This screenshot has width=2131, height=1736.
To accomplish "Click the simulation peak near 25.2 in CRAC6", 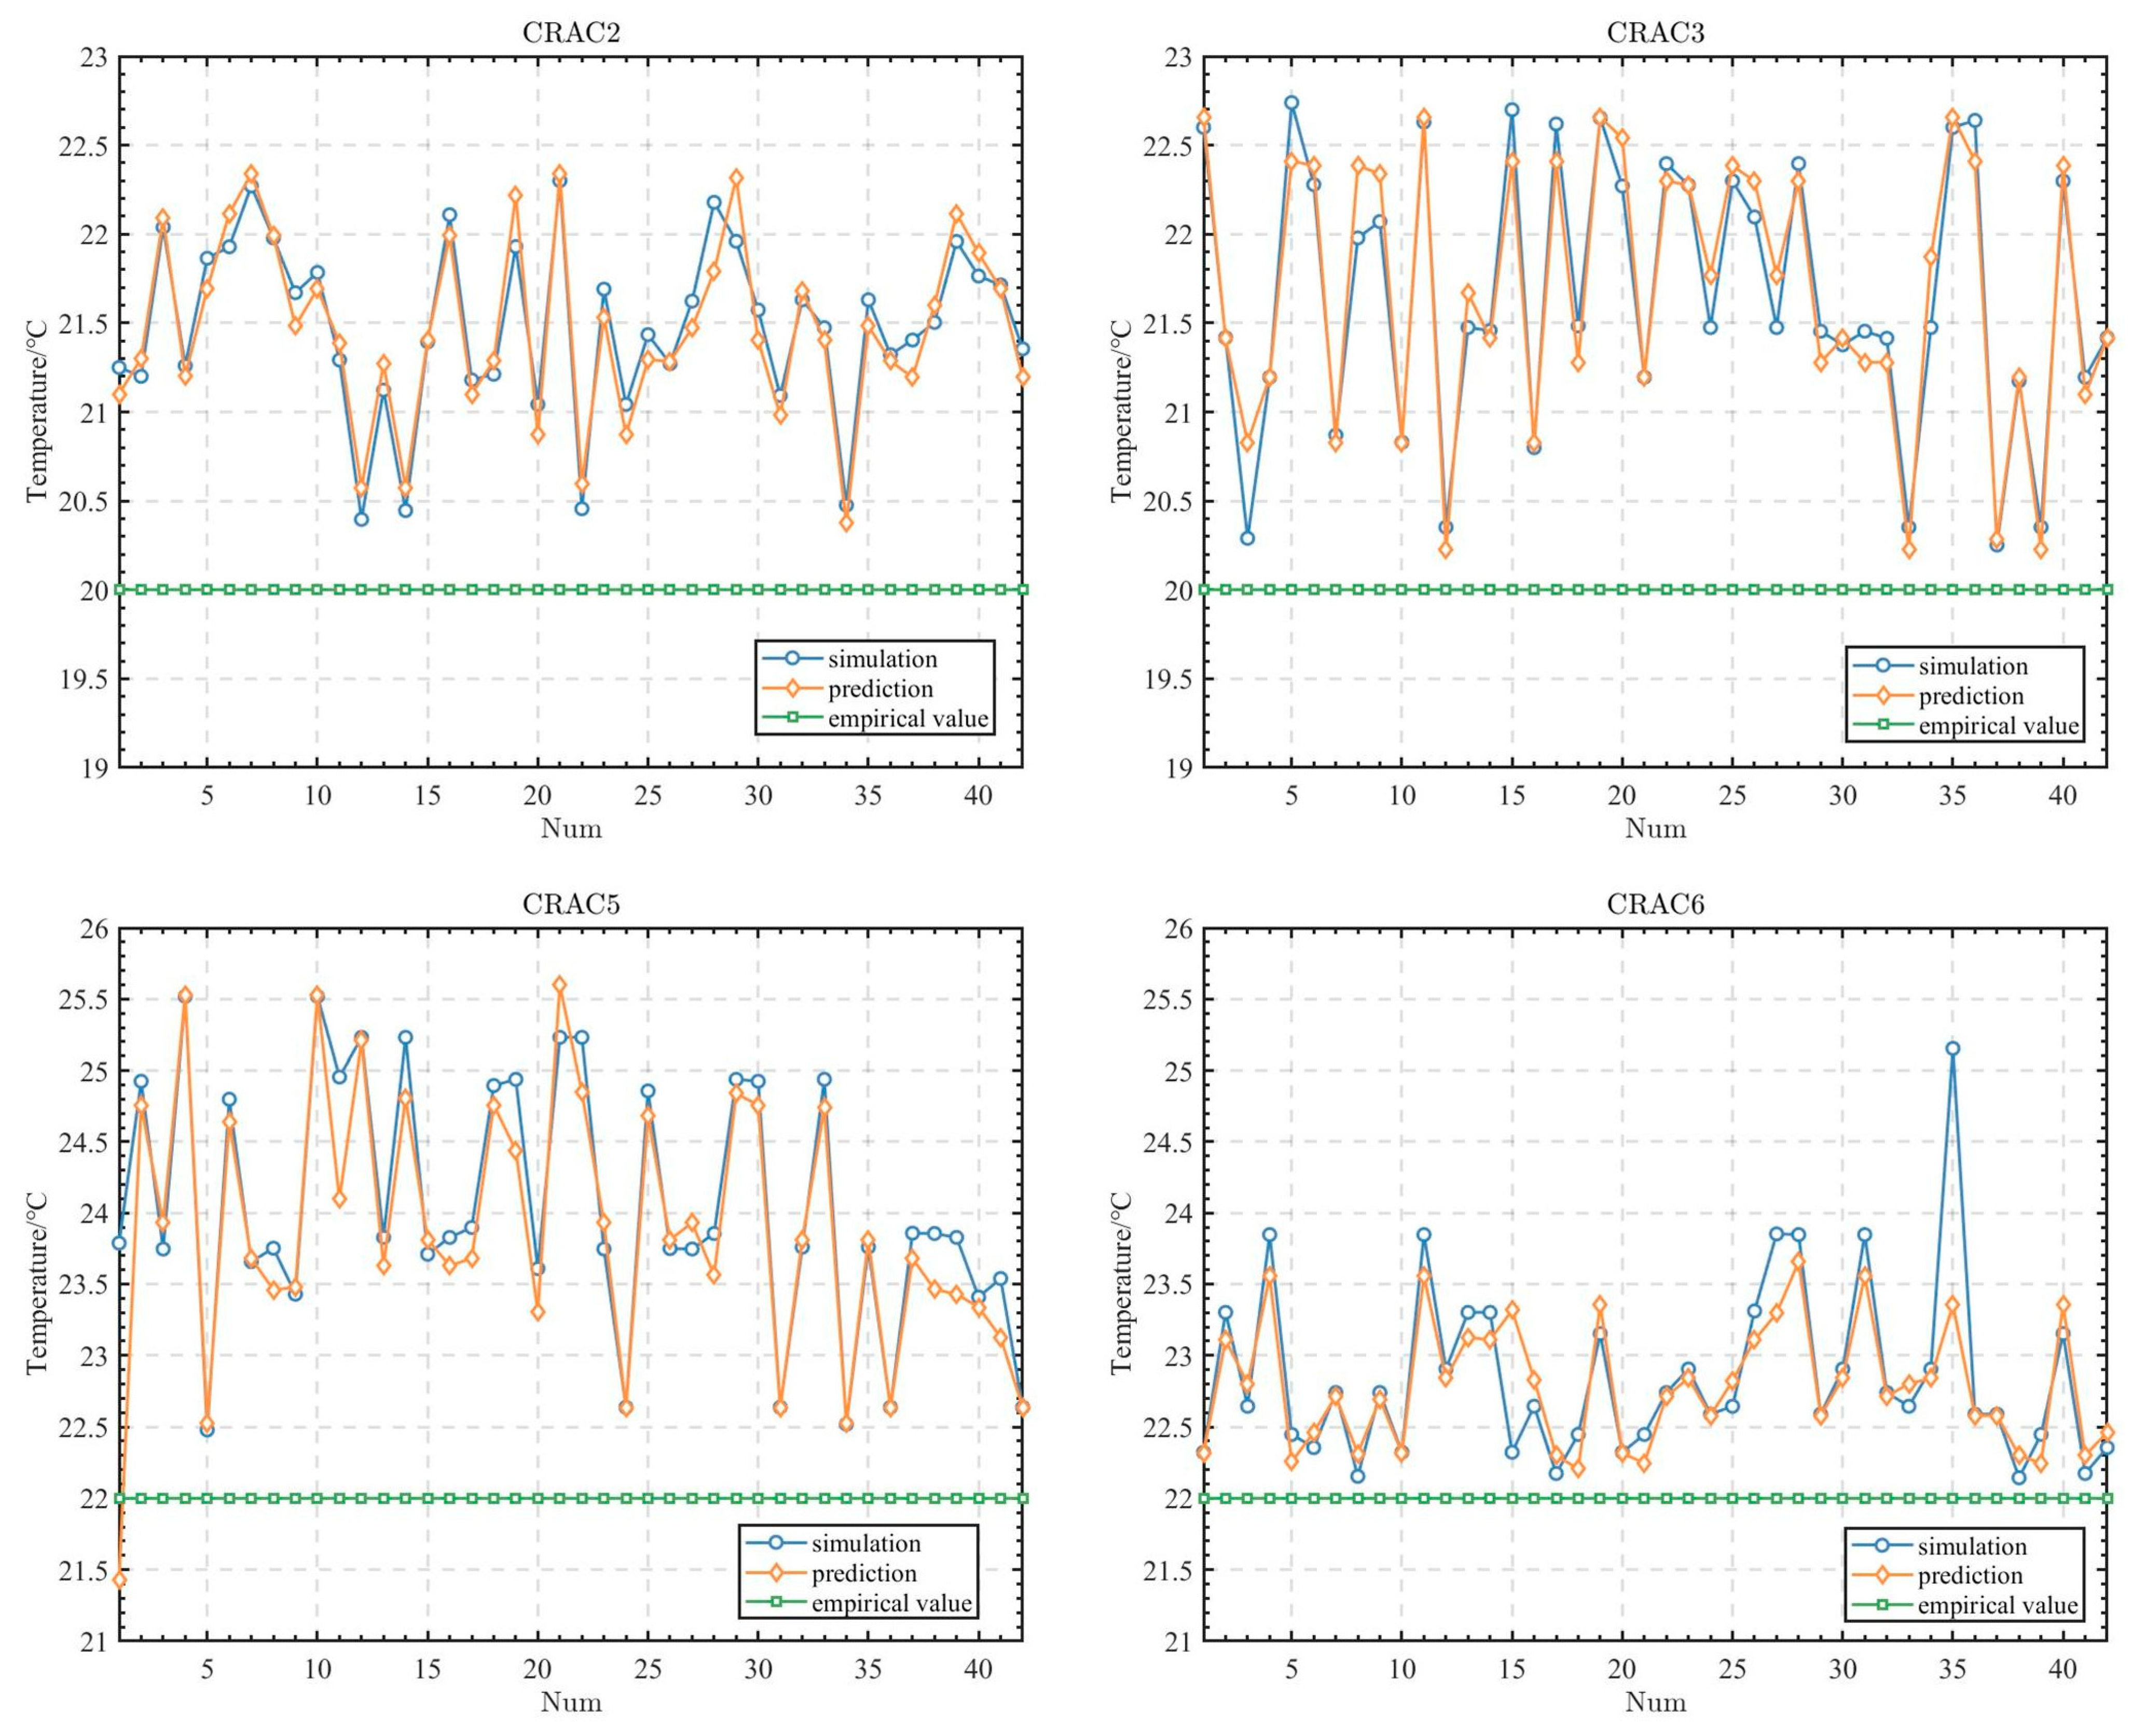I will point(1952,1049).
